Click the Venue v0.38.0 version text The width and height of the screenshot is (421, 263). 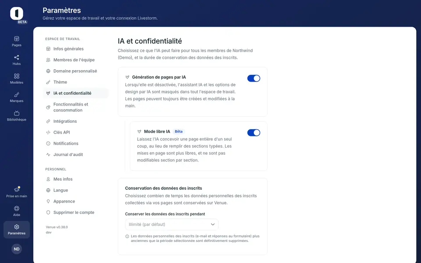[x=57, y=227]
